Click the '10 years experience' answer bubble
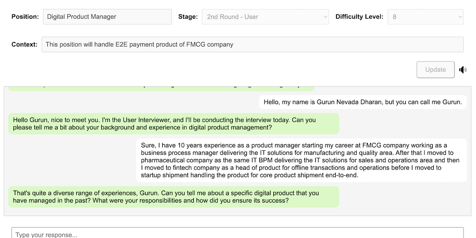Screen dimensions: 476x238 tap(301, 160)
